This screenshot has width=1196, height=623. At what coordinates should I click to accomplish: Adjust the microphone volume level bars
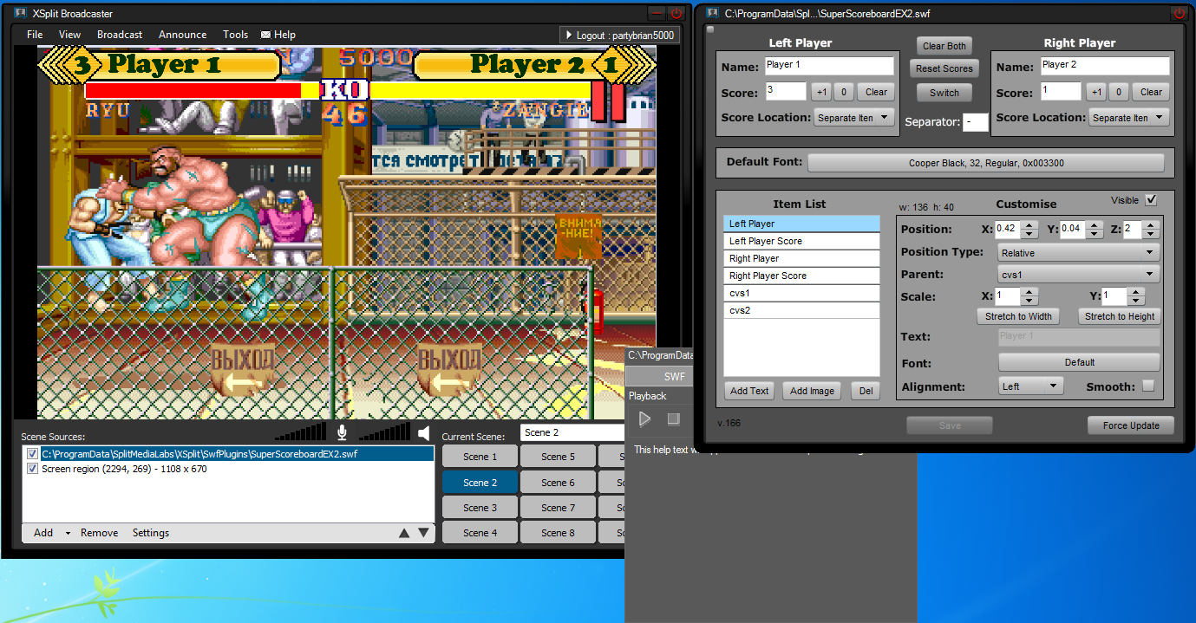[x=302, y=432]
